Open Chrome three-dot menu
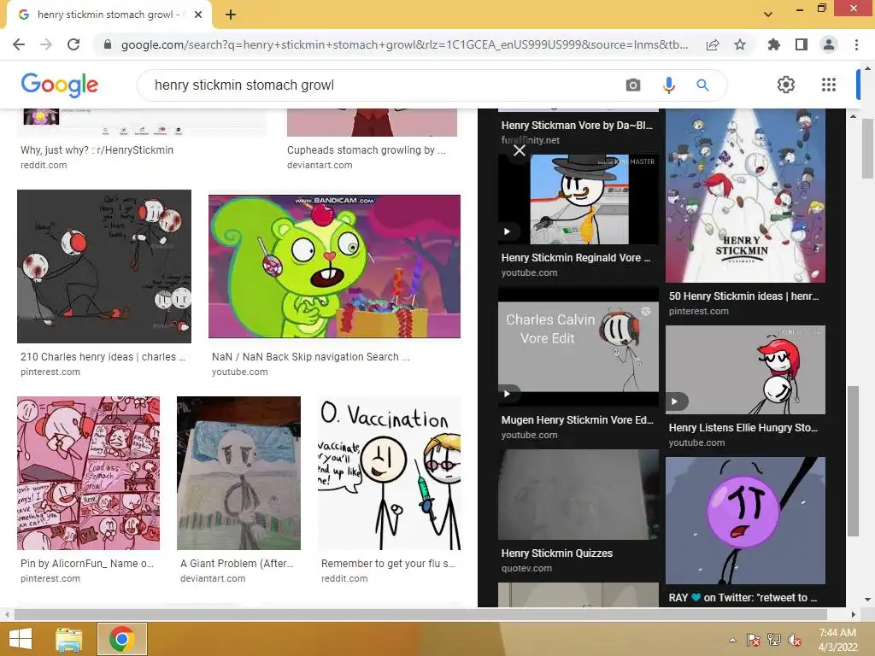Screen dimensions: 875x656 856,44
